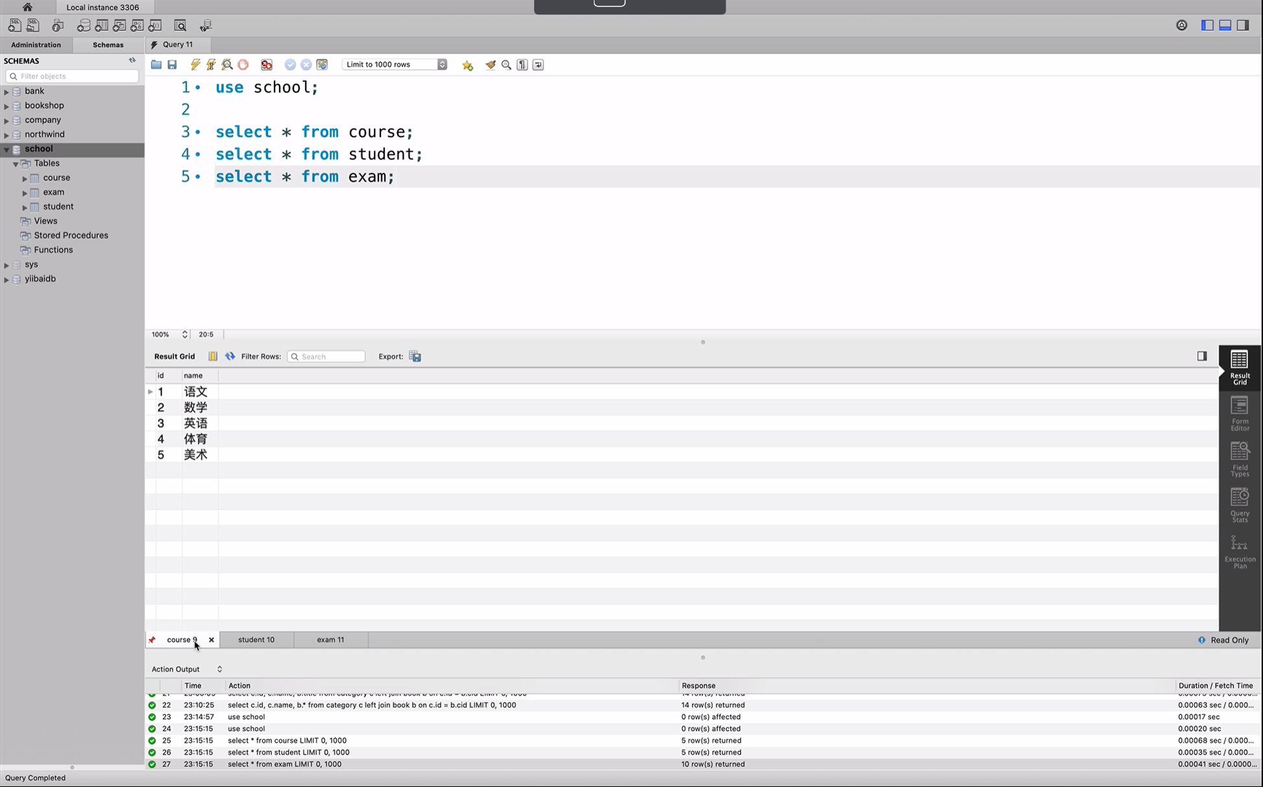Select Stored Procedures tree item
Viewport: 1263px width, 787px height.
71,235
